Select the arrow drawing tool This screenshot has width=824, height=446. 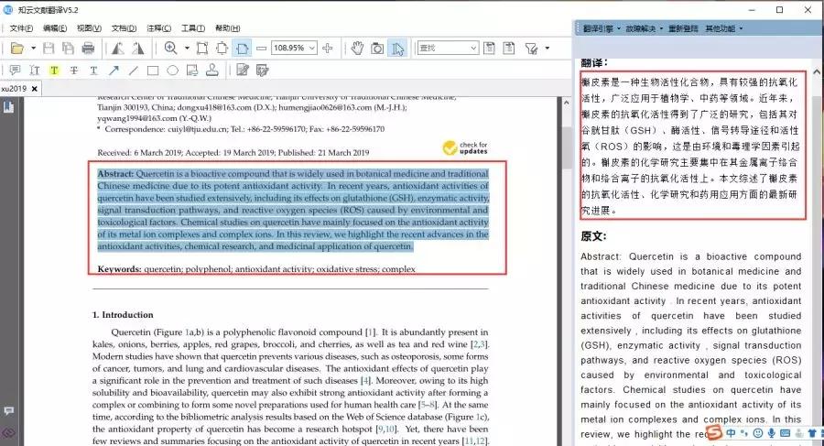coord(114,71)
